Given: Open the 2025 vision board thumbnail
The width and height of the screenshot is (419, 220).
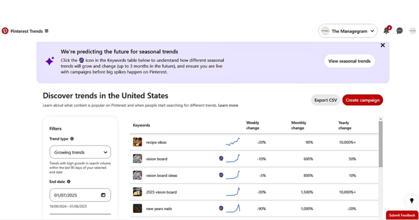Looking at the screenshot, I should 137,192.
